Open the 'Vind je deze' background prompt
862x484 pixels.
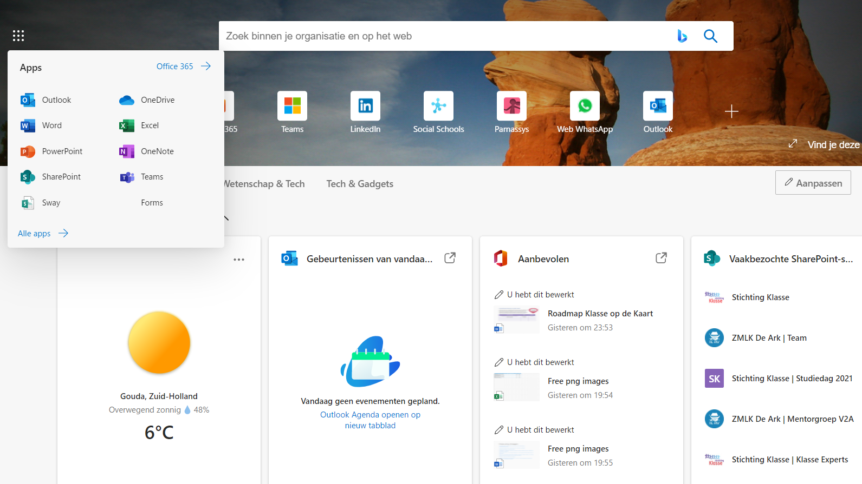pyautogui.click(x=833, y=145)
